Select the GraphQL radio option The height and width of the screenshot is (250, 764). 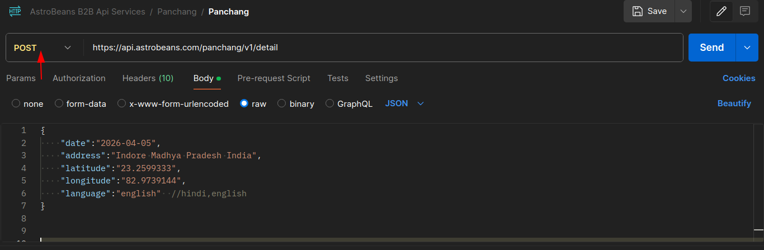pos(329,103)
